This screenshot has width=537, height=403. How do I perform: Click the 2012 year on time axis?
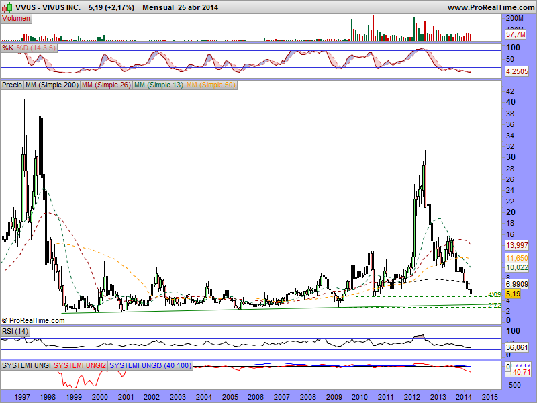point(412,397)
